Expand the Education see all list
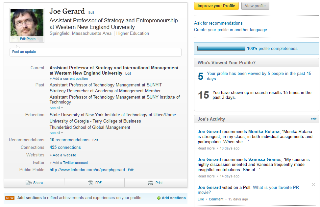Screen dimensions: 320x207 (56, 133)
